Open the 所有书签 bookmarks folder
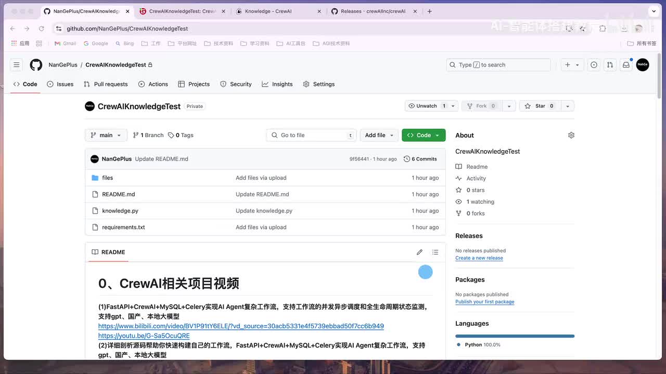 [x=642, y=44]
